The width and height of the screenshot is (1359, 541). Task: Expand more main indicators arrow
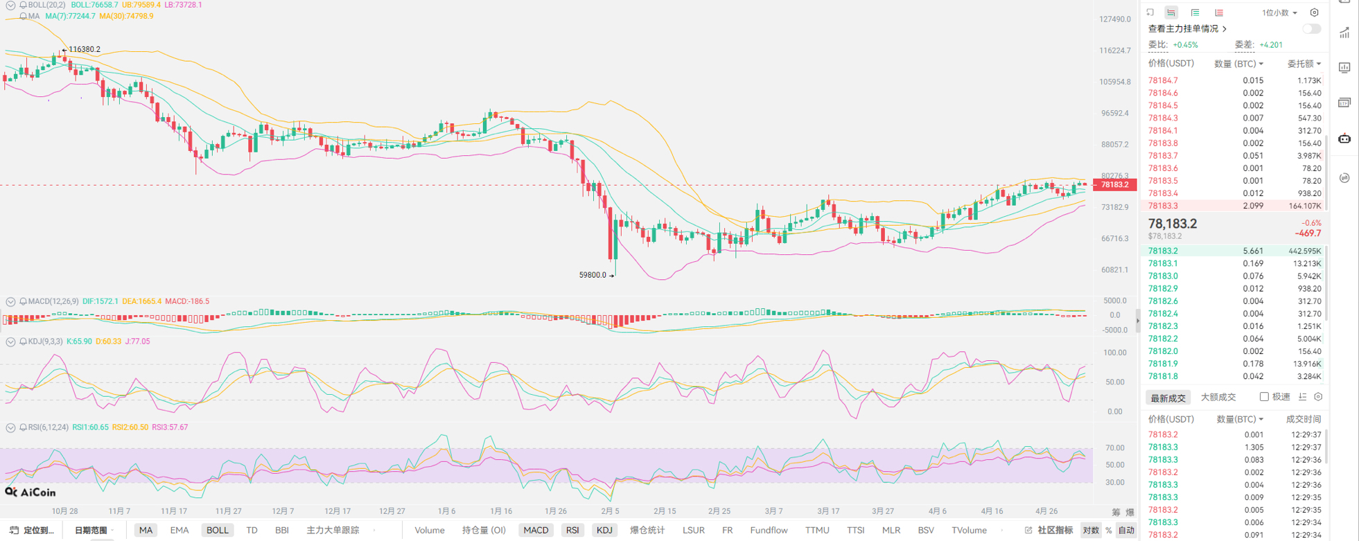[375, 531]
